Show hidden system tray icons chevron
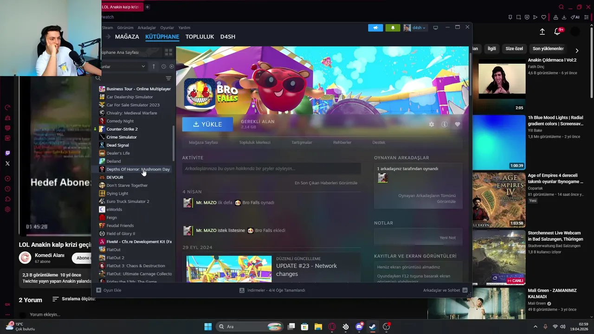This screenshot has width=594, height=334. [535, 327]
